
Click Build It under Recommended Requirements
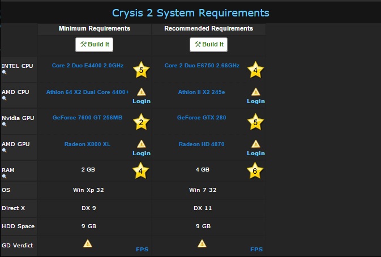[x=208, y=45]
